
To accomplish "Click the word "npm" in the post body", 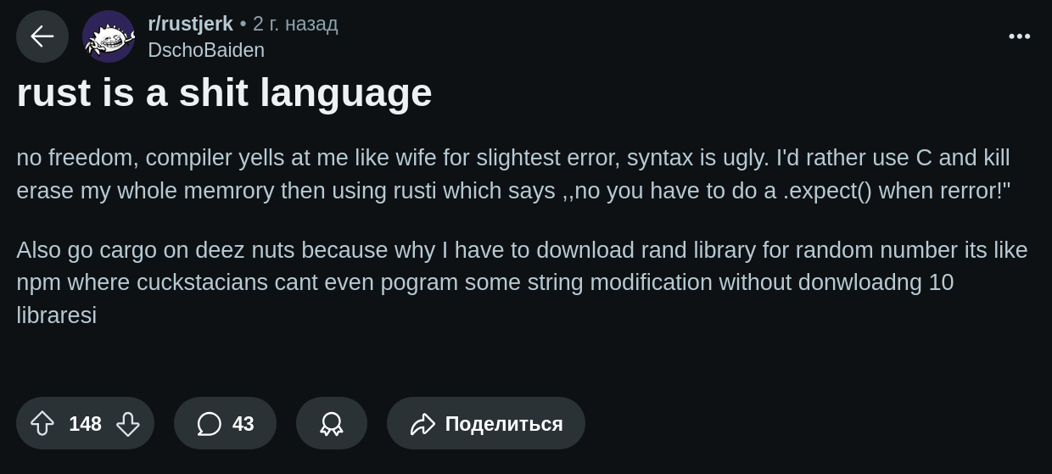I will coord(38,282).
